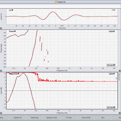
Task: Click the dB + button
Action: [103, 118]
